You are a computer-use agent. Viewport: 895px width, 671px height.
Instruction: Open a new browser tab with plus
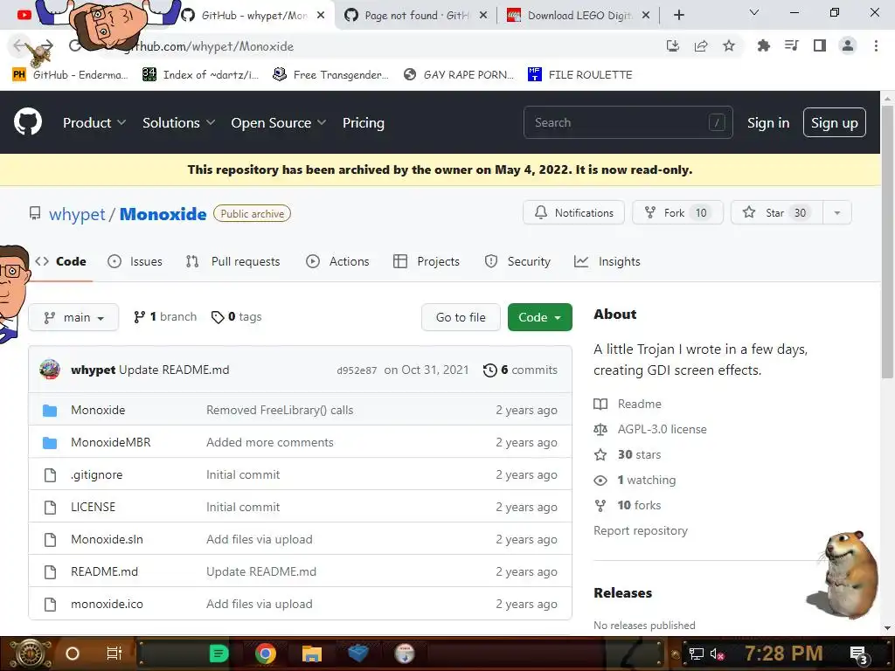pos(678,15)
